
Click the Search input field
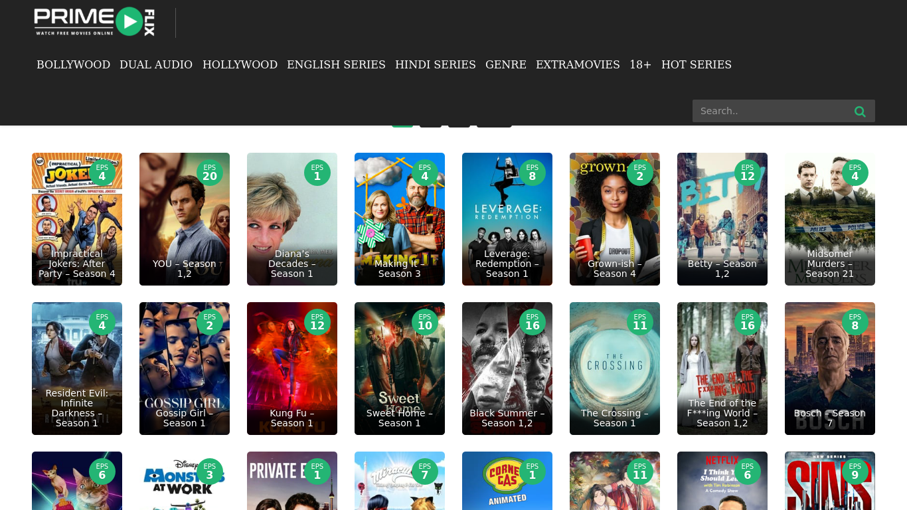tap(770, 111)
